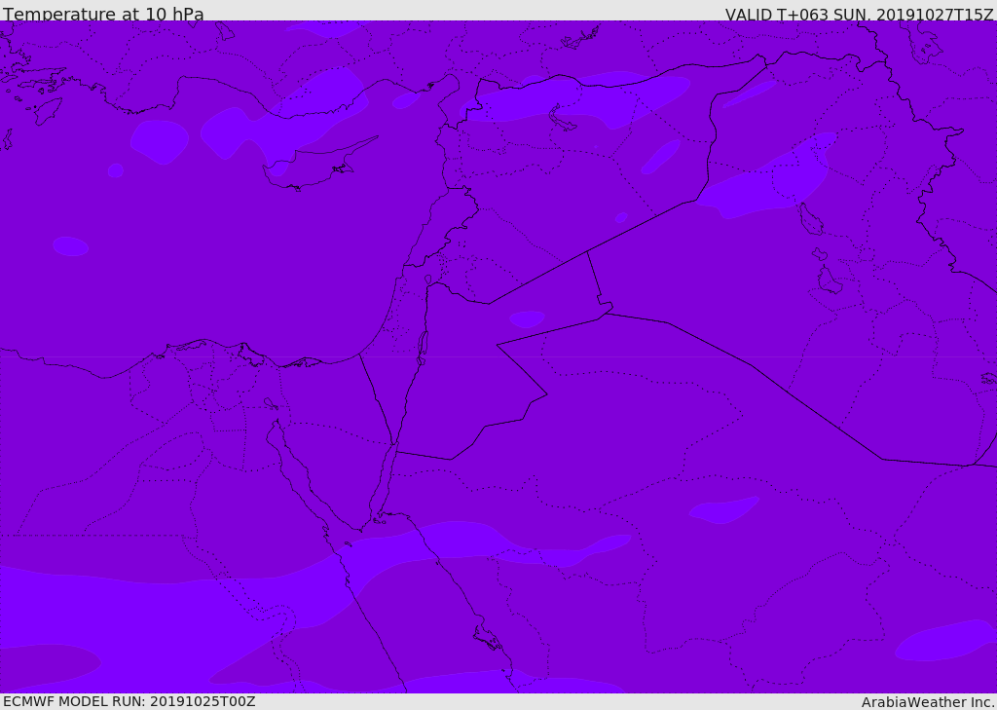Click the light patch in central Saudi Arabia
The width and height of the screenshot is (997, 710).
click(723, 510)
